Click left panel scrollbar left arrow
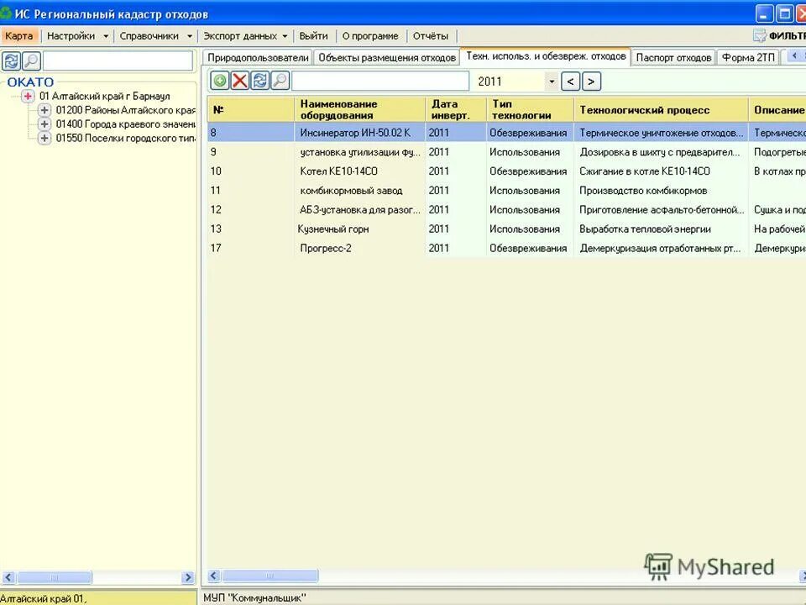806x605 pixels. click(8, 577)
